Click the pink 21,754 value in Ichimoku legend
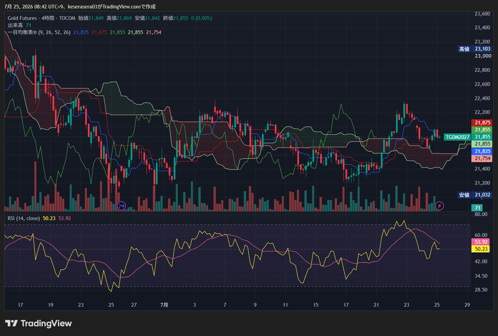The height and width of the screenshot is (336, 498). 154,32
